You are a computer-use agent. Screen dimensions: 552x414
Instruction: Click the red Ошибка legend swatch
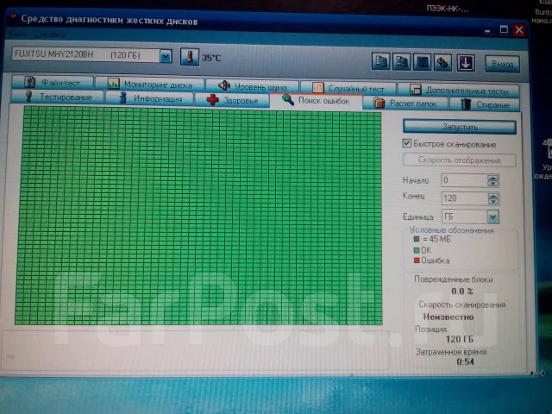point(417,260)
